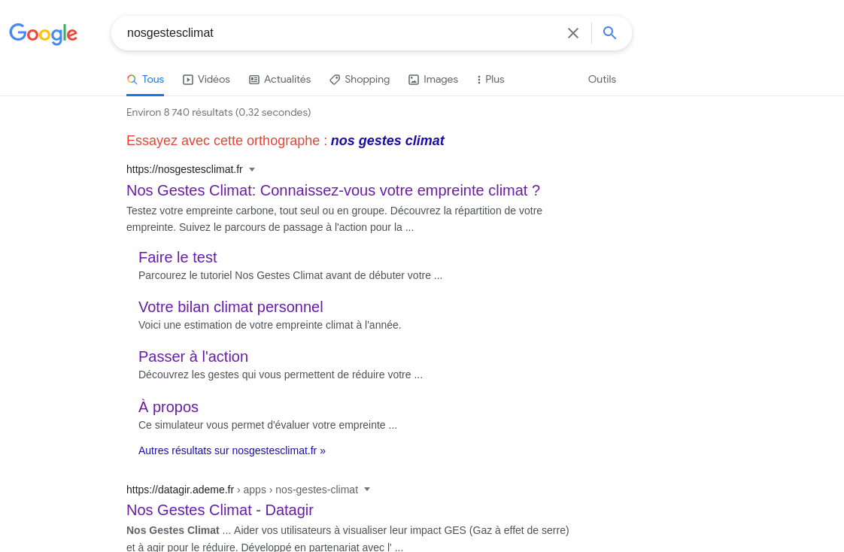Open the Passer à l'action sitelink

(x=193, y=356)
